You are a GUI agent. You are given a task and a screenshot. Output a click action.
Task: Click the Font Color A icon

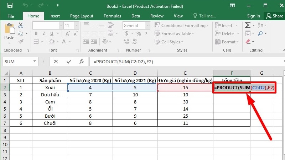64,42
